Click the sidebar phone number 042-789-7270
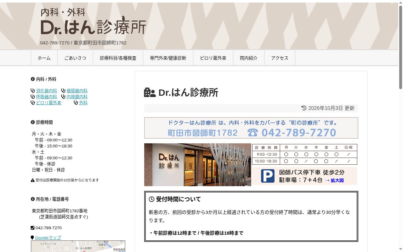This screenshot has height=252, width=403. [x=48, y=228]
